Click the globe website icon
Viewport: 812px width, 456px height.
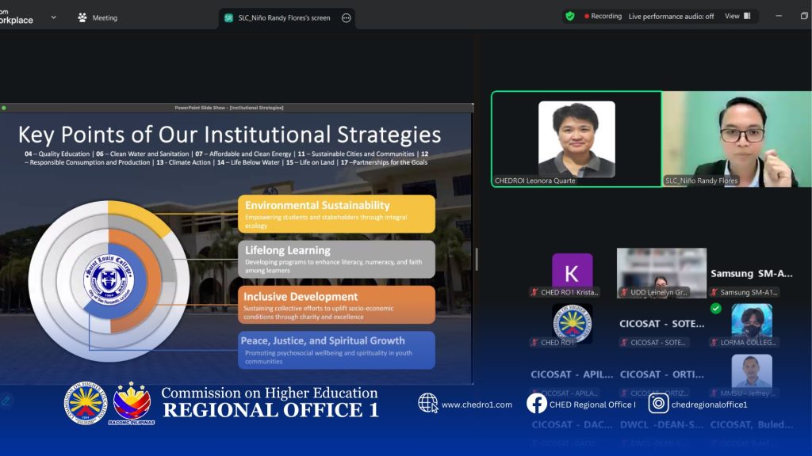[428, 404]
